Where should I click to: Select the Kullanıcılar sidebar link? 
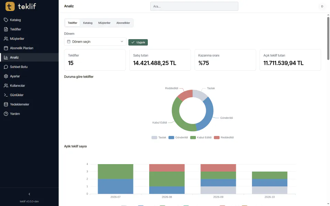tap(29, 85)
